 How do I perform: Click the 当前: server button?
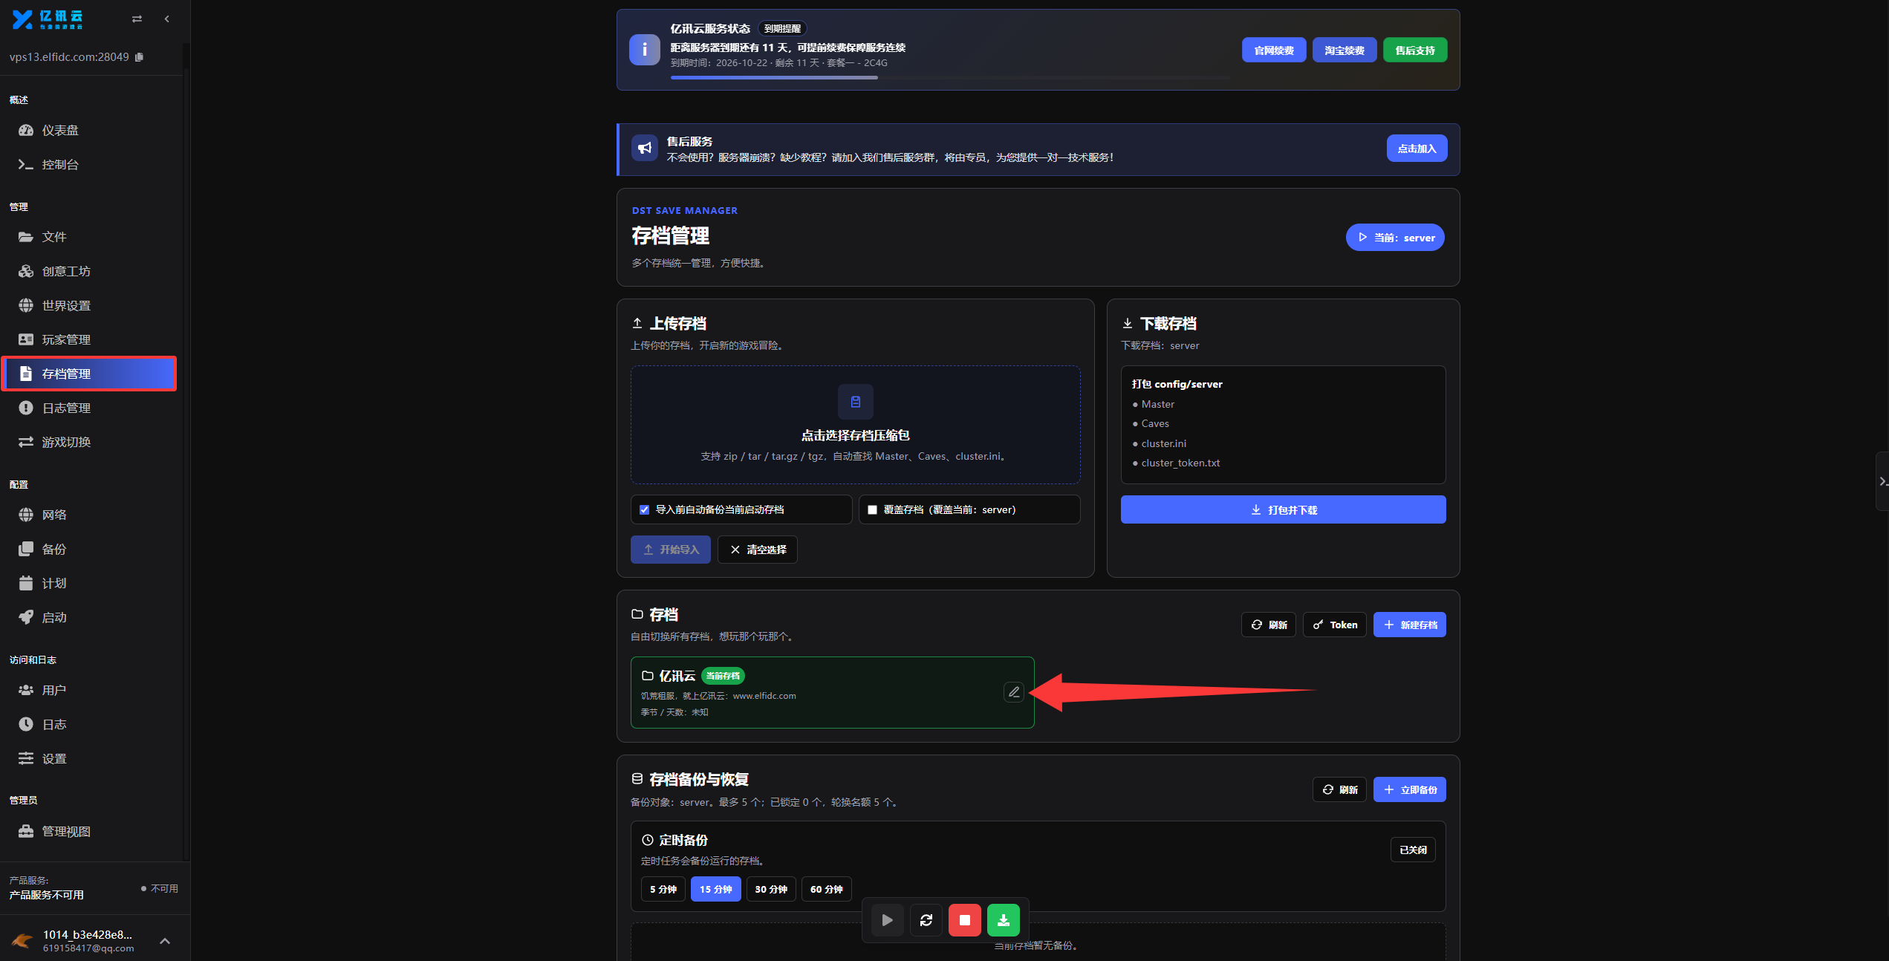click(1395, 238)
